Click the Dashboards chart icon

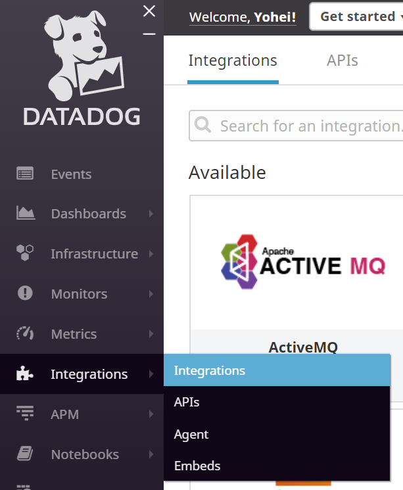click(25, 214)
